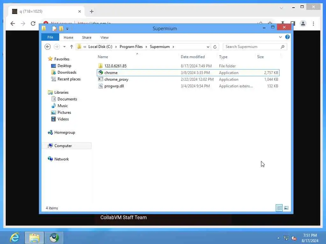Screen dimensions: 326x244
Task: Sort by Type column header
Action: (x=223, y=57)
